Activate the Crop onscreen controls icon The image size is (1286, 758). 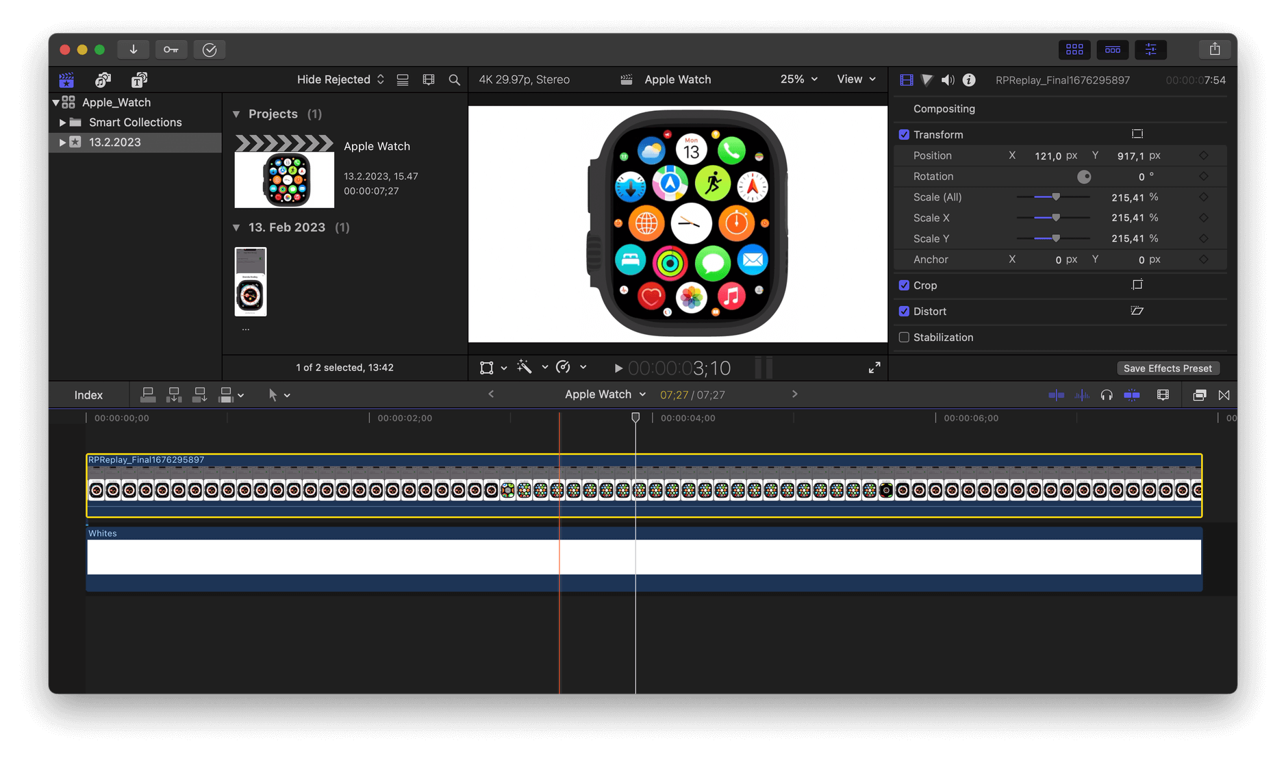(1137, 285)
